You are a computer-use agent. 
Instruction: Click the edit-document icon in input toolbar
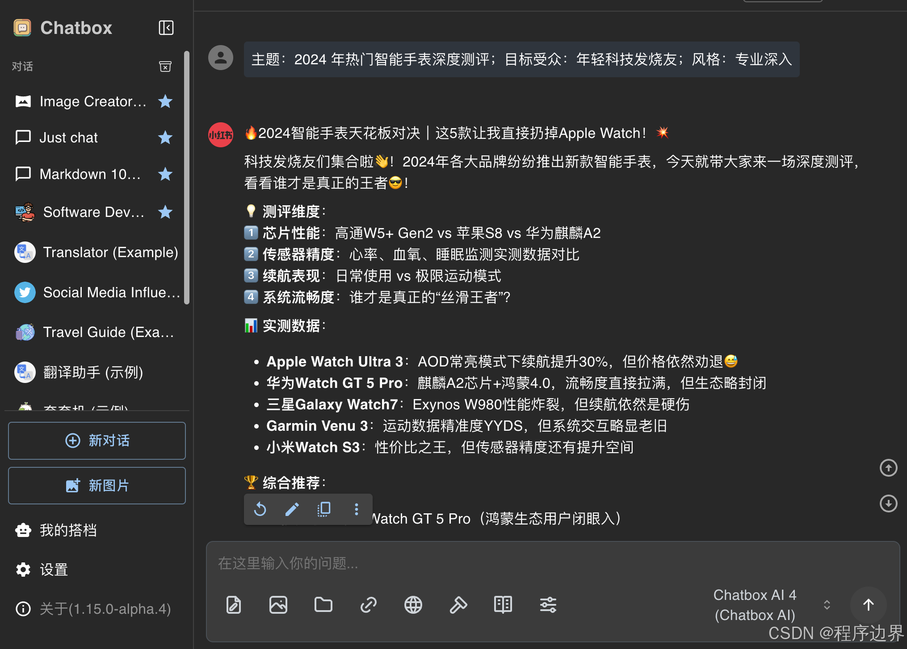[x=234, y=605]
